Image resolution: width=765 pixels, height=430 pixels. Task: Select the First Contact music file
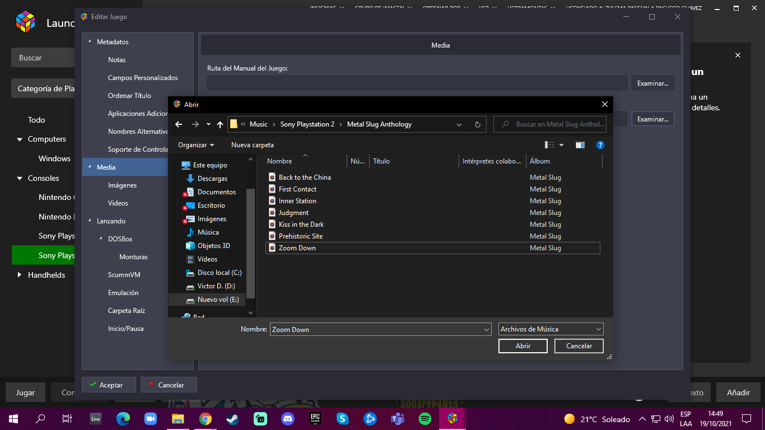pyautogui.click(x=297, y=189)
